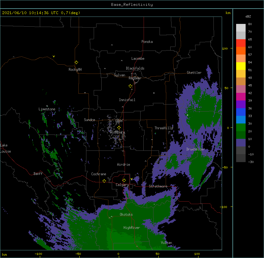Select the purple 0-10 dBZ swatch

241,143
